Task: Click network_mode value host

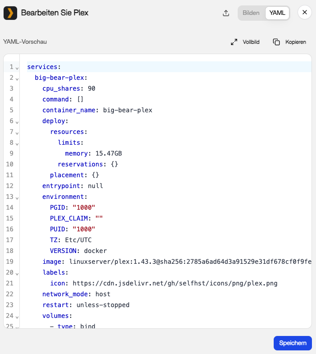Action: 103,294
